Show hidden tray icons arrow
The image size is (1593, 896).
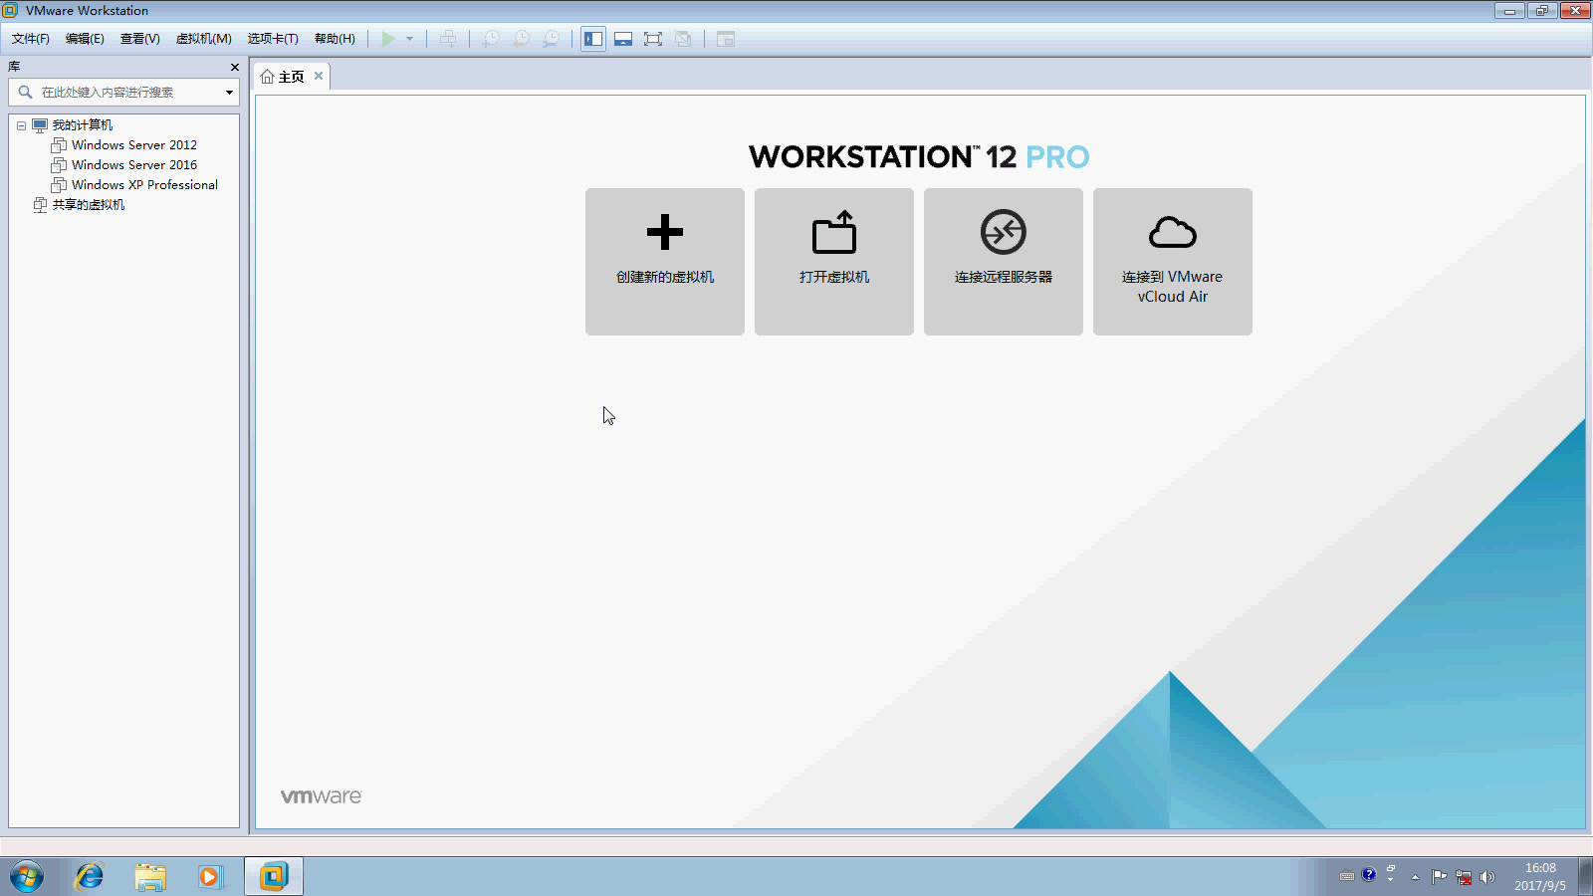coord(1415,878)
